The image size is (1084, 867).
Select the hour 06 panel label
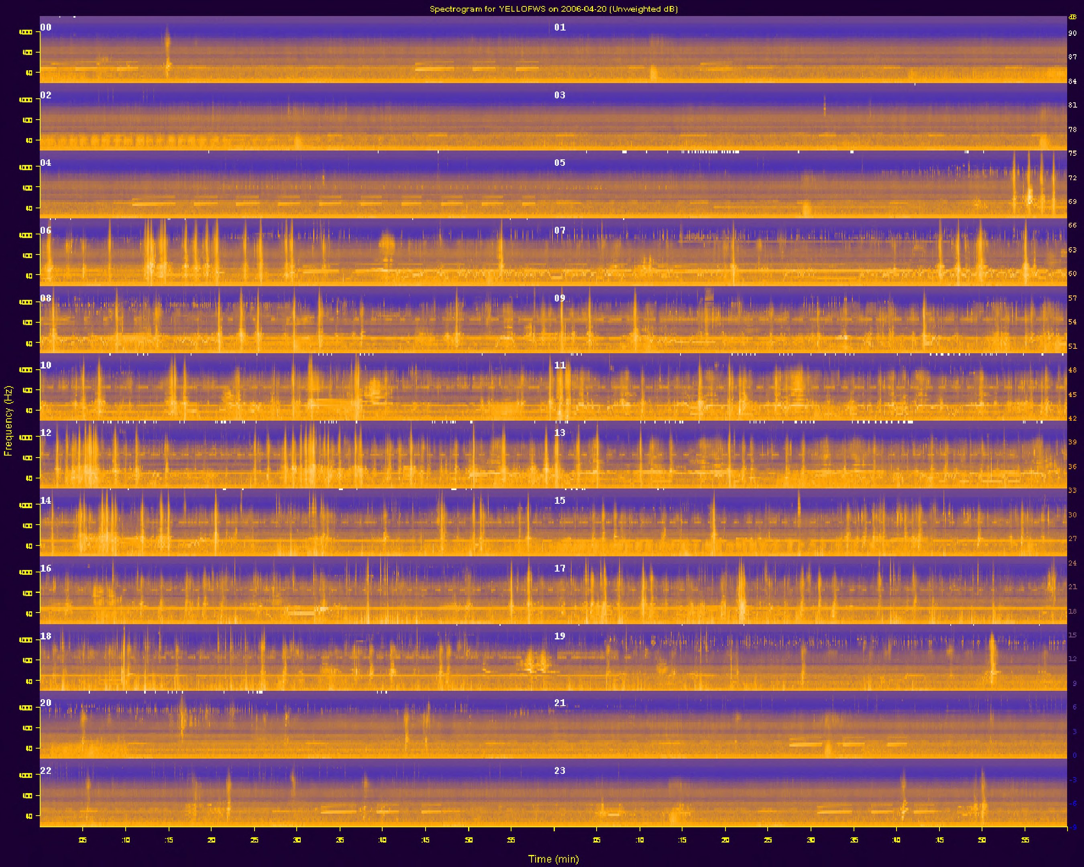point(46,230)
